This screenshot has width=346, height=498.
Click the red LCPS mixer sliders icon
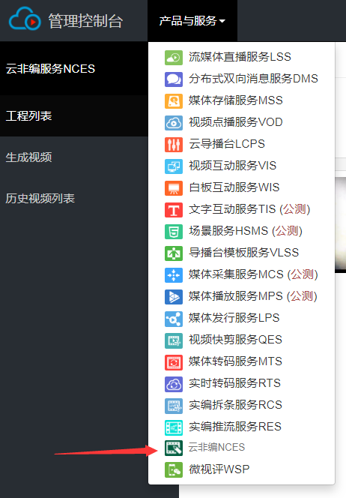(174, 145)
